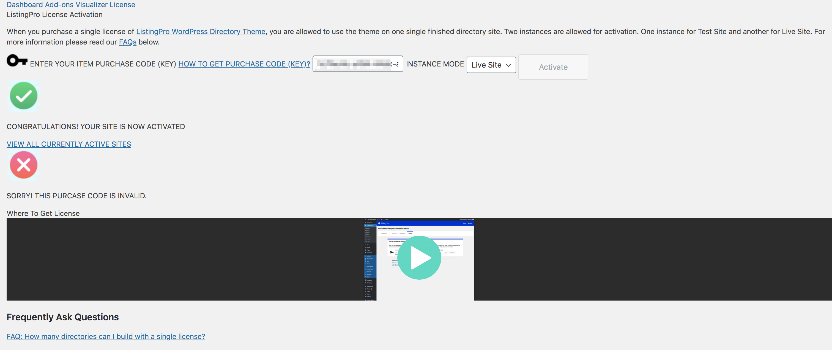
Task: Open ListingPro WordPress Directory Theme link
Action: pos(201,32)
